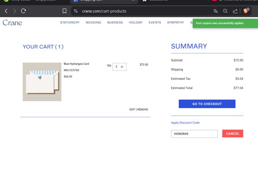The image size is (258, 188).
Task: Click the Estimated Tax amount $5.04
Action: [239, 79]
